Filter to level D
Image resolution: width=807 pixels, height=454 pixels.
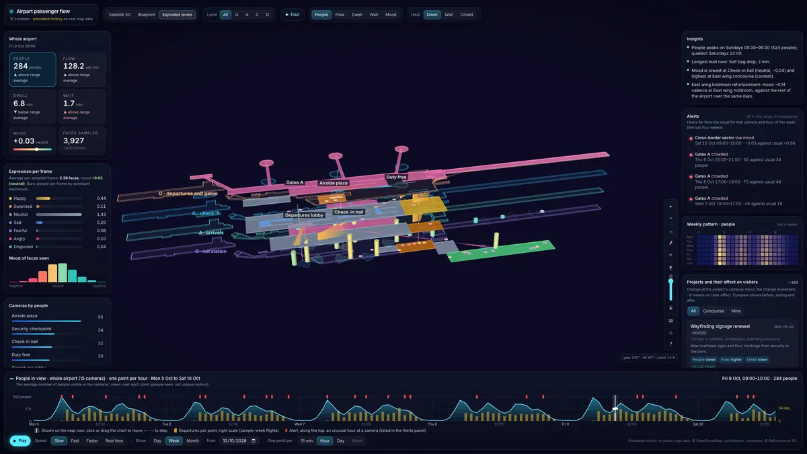[268, 14]
